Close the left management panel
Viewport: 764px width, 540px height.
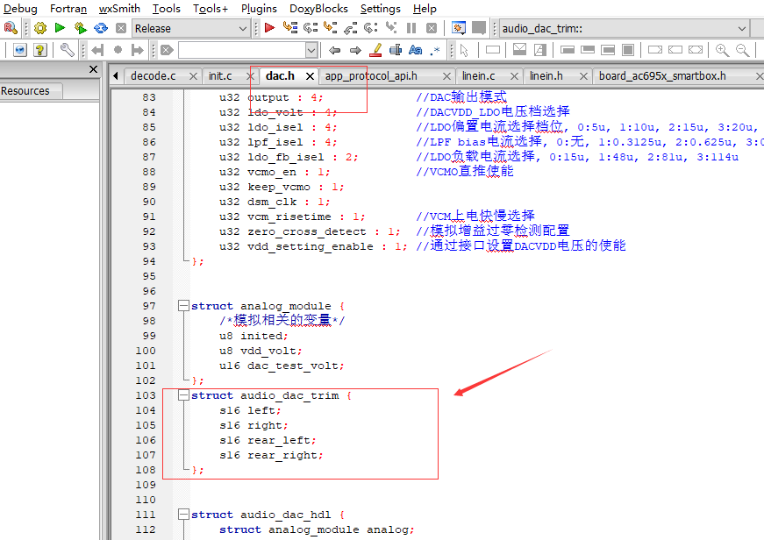[93, 69]
